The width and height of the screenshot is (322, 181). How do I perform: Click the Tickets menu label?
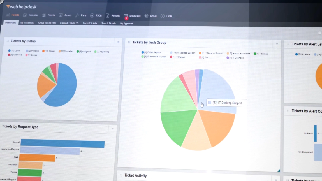pos(15,15)
